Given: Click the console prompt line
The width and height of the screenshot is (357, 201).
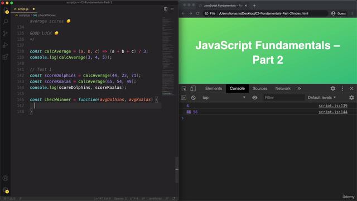Looking at the screenshot, I should pyautogui.click(x=268, y=118).
